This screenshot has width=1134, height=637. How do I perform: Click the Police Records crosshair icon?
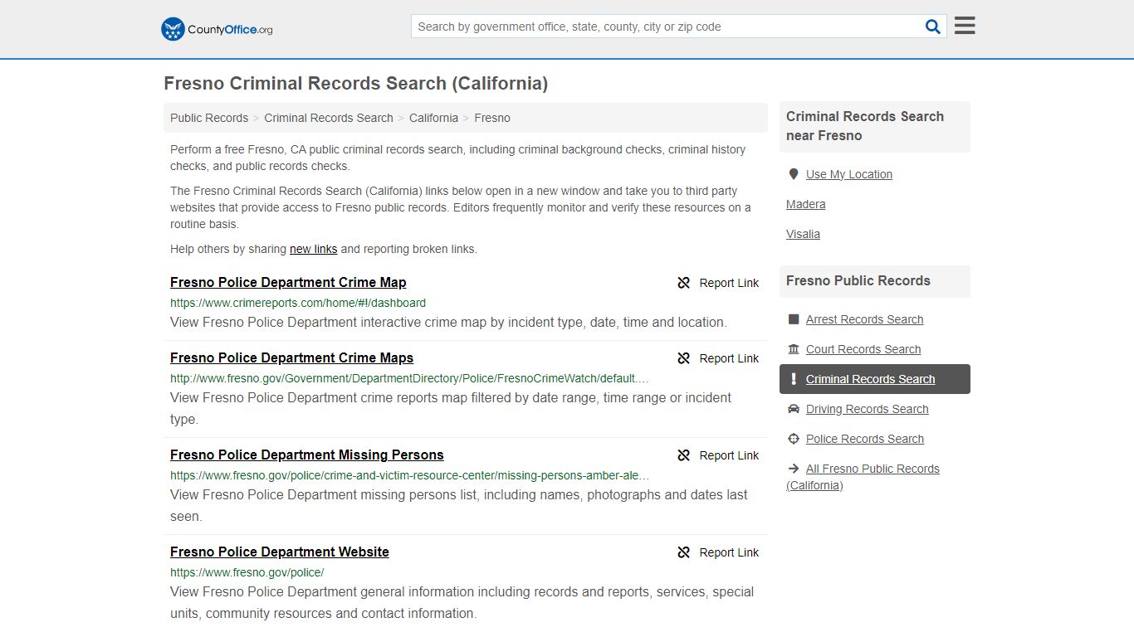click(x=794, y=439)
